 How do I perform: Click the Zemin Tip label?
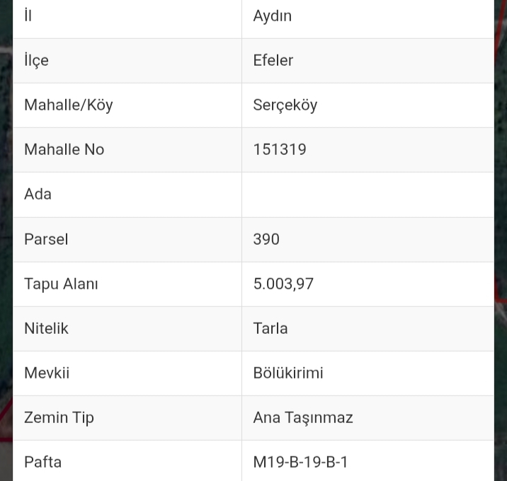pyautogui.click(x=59, y=417)
